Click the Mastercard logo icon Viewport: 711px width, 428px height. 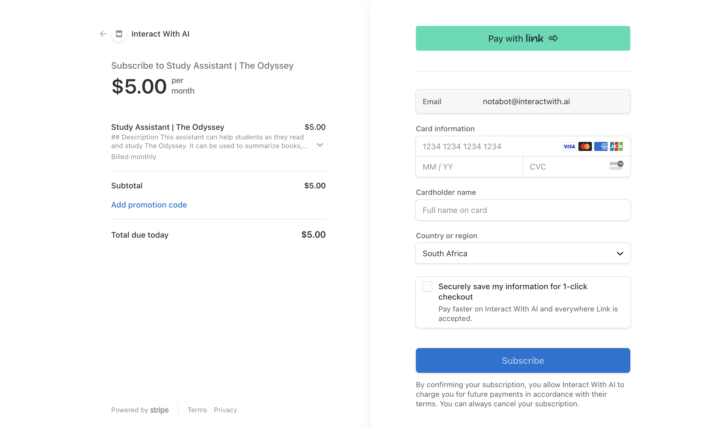coord(585,147)
